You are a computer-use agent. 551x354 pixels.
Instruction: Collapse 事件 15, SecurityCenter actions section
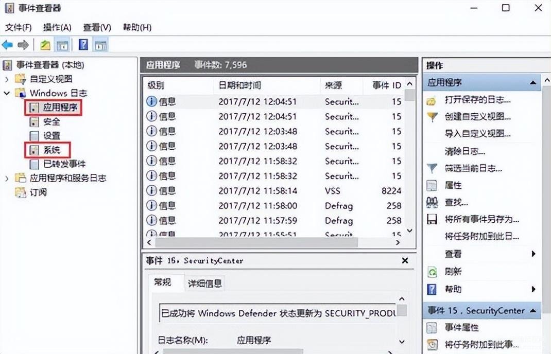pyautogui.click(x=533, y=310)
